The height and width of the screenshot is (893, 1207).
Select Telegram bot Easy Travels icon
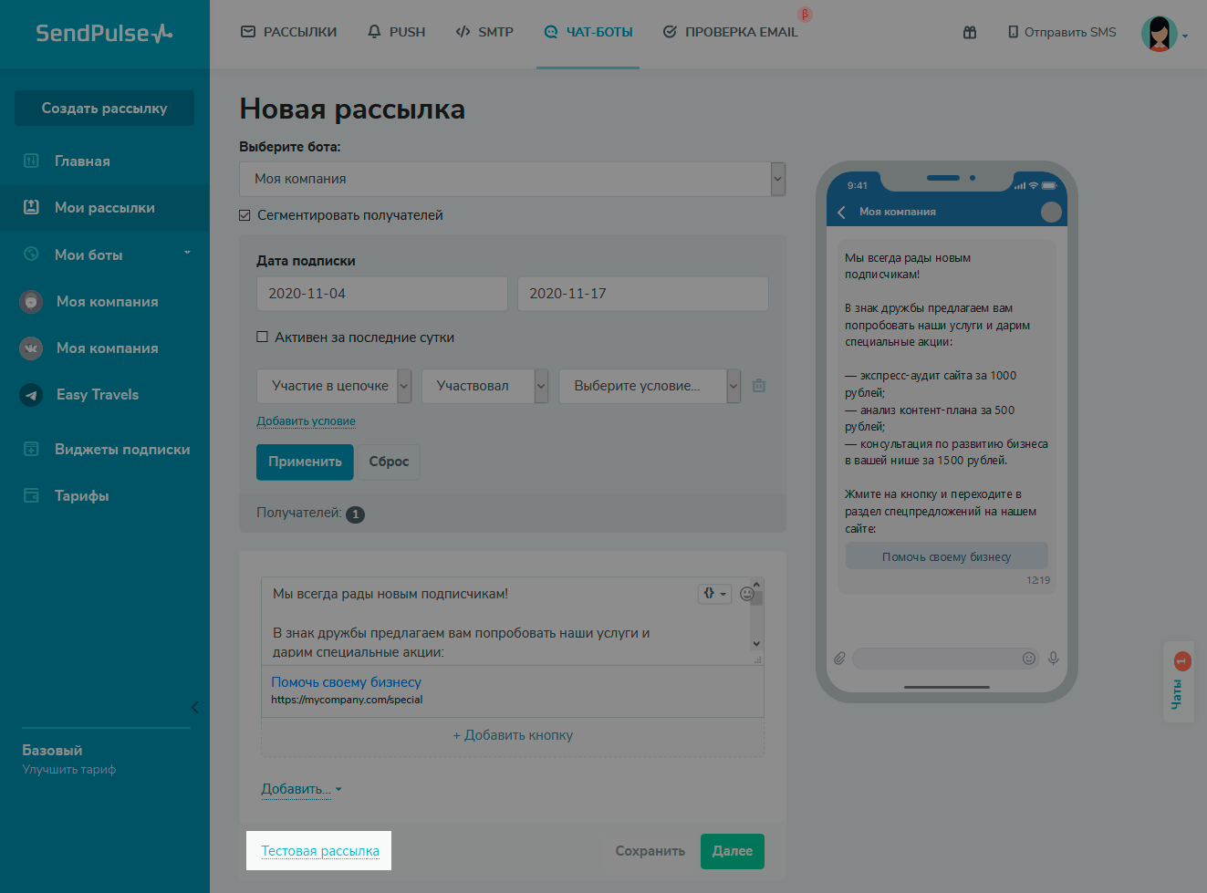pyautogui.click(x=31, y=395)
